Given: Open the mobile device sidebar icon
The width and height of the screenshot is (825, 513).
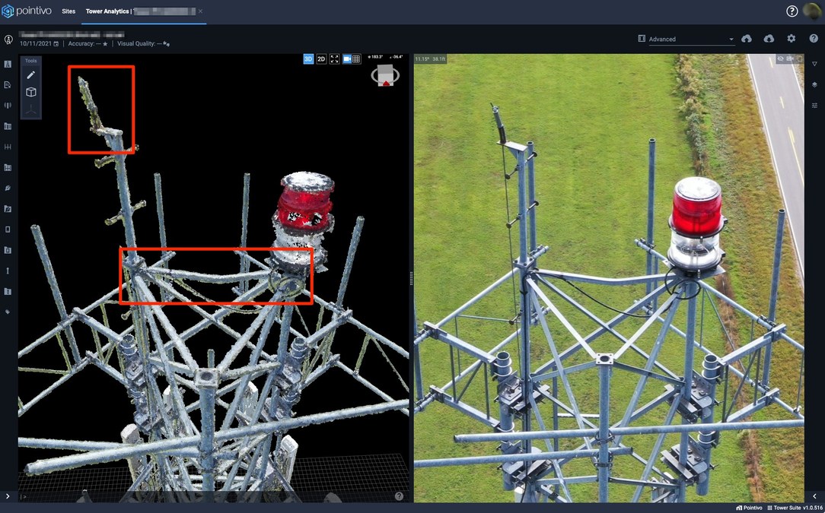Looking at the screenshot, I should click(8, 230).
